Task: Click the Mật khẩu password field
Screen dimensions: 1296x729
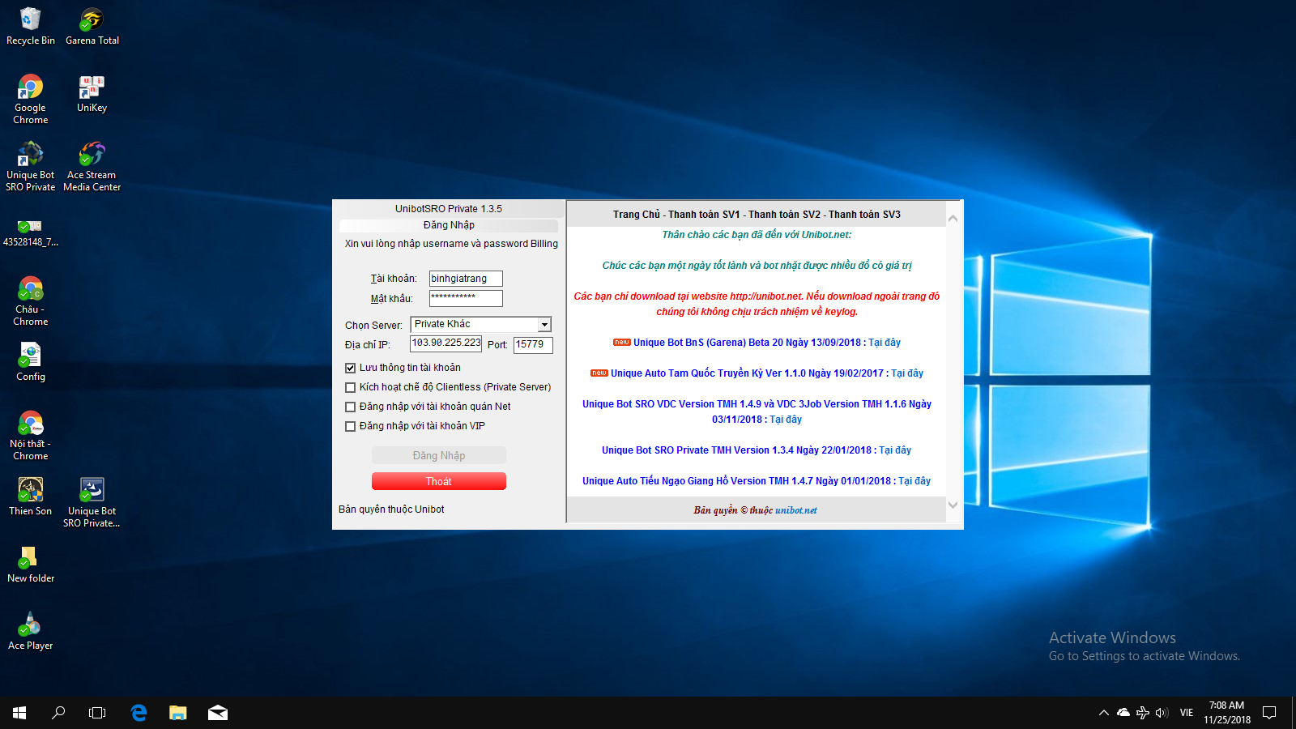Action: [466, 298]
